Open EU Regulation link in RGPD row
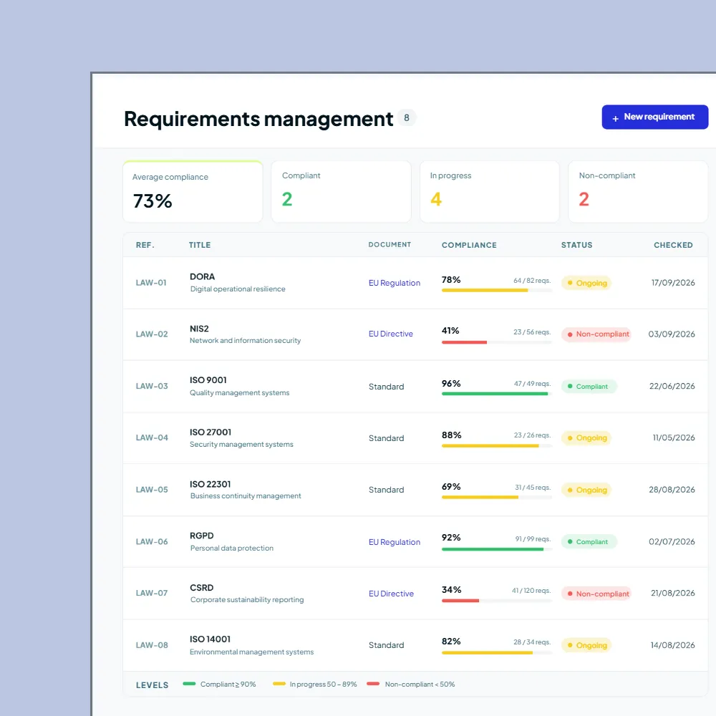 [394, 542]
